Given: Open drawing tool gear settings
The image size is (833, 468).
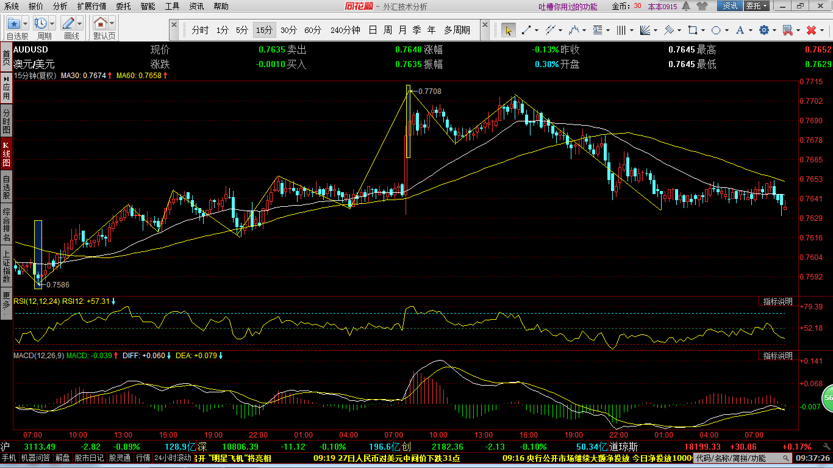Looking at the screenshot, I should 764,30.
